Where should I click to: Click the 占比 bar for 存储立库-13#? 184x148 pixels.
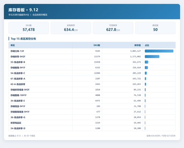[159, 51]
